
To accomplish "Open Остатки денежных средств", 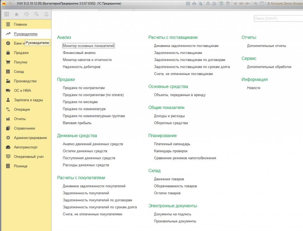I will [85, 151].
